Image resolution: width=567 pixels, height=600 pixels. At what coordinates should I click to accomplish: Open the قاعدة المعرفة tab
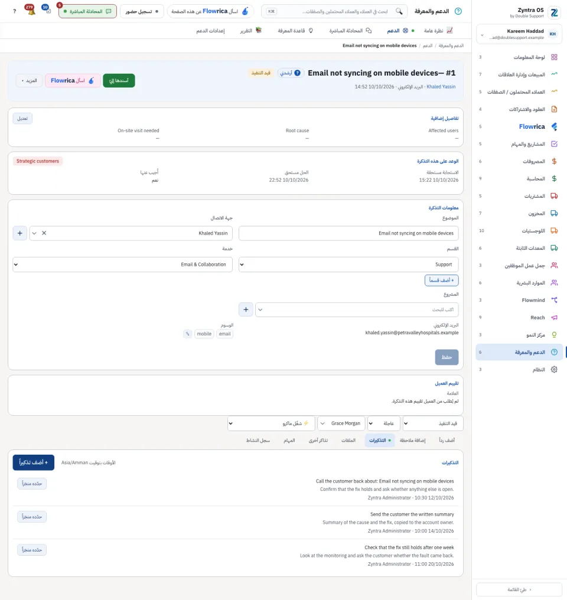pyautogui.click(x=295, y=31)
